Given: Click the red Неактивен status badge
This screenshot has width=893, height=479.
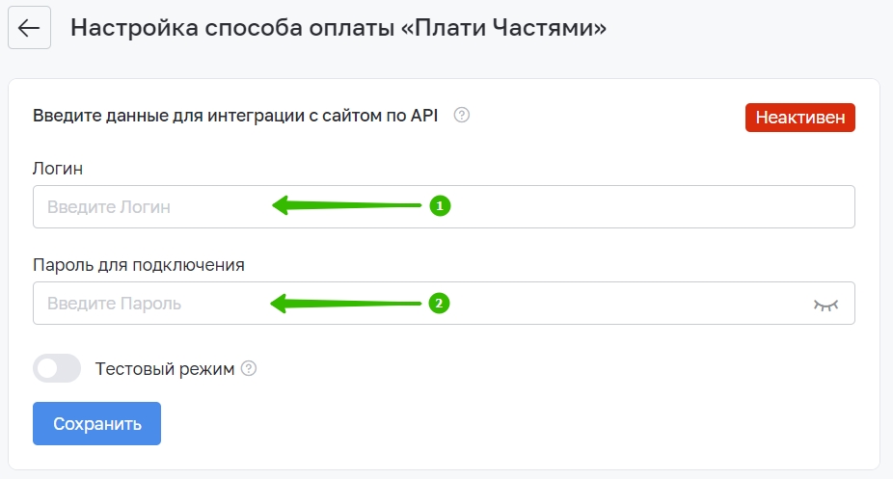Looking at the screenshot, I should coord(800,118).
